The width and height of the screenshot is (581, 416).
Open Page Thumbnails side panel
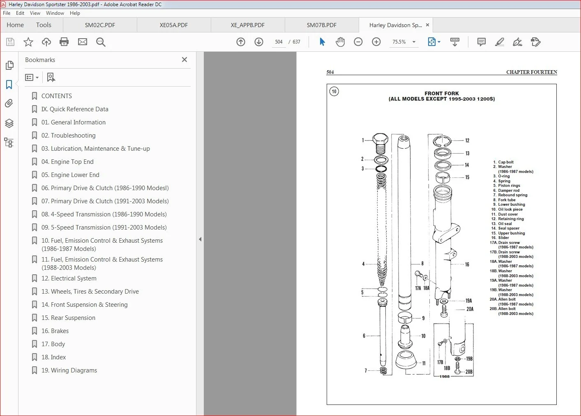[x=9, y=65]
